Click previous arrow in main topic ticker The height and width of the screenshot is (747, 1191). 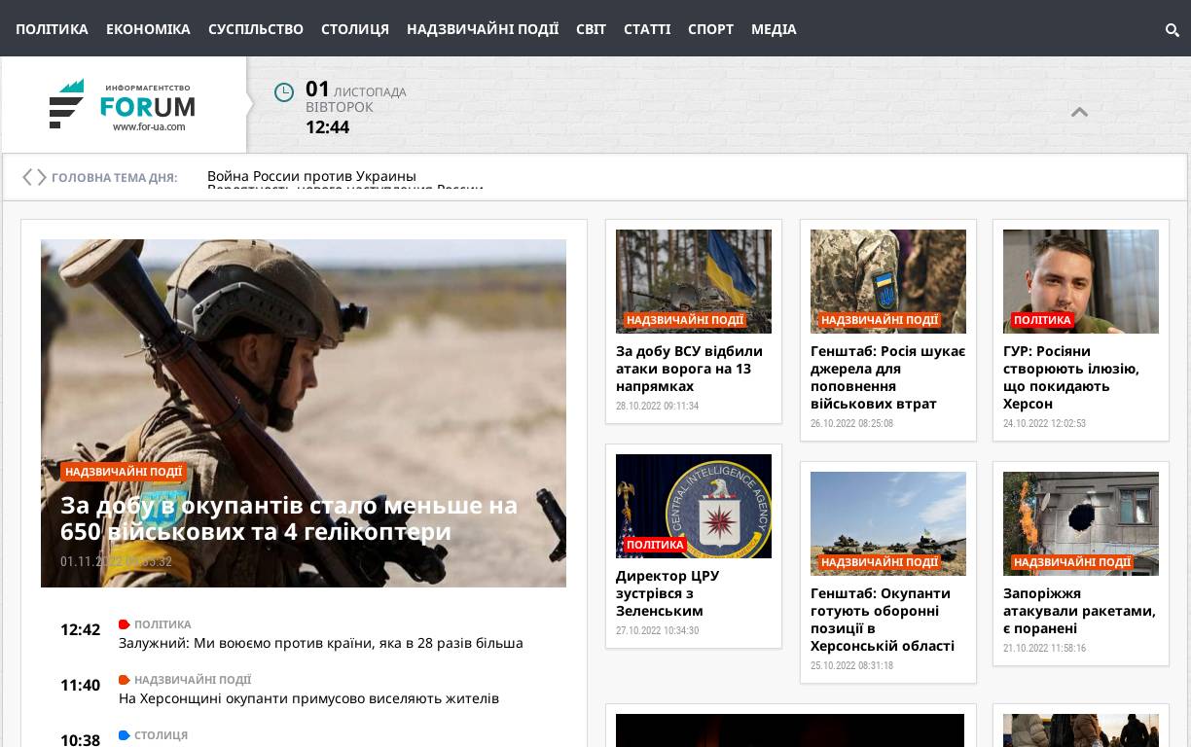(27, 177)
